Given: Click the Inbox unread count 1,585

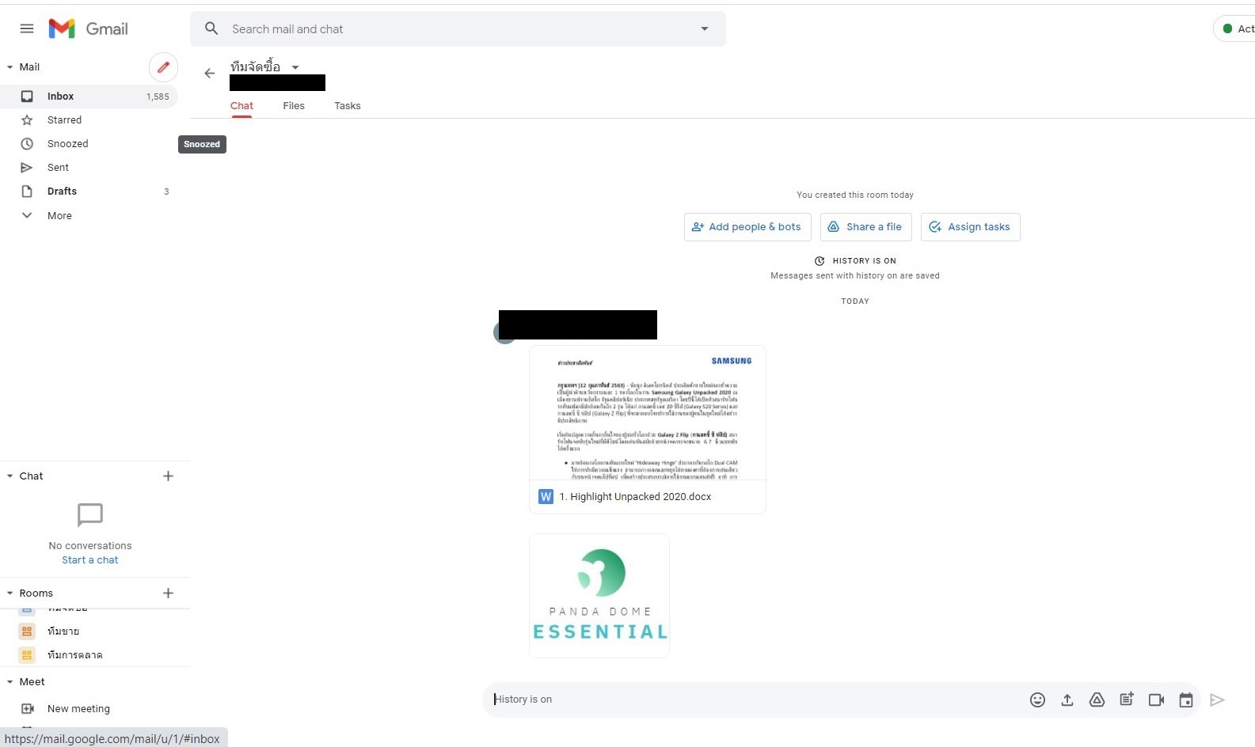Looking at the screenshot, I should click(x=158, y=97).
